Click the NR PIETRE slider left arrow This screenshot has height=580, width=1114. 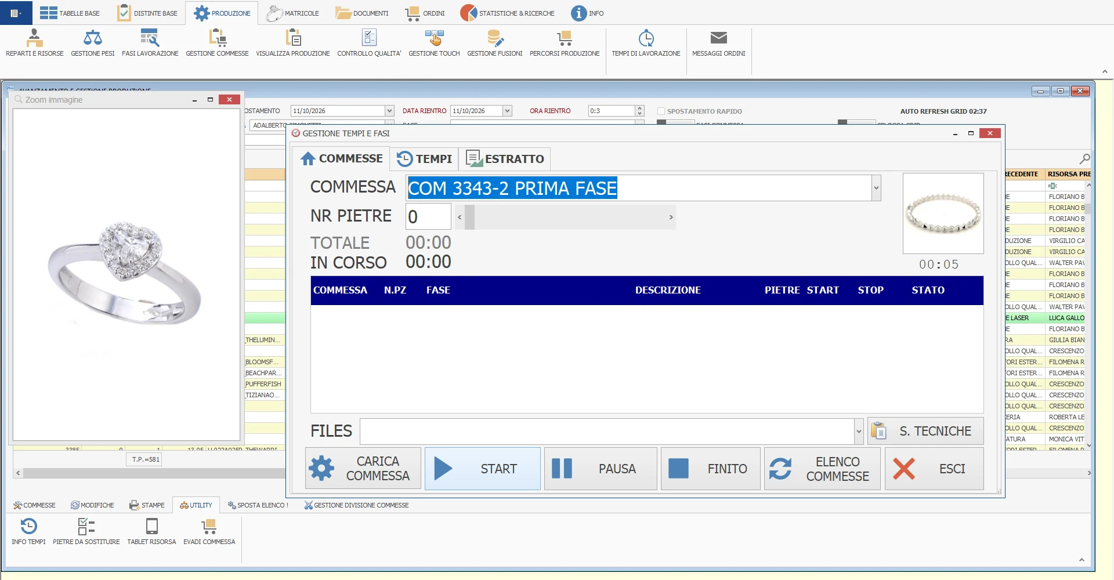tap(460, 217)
